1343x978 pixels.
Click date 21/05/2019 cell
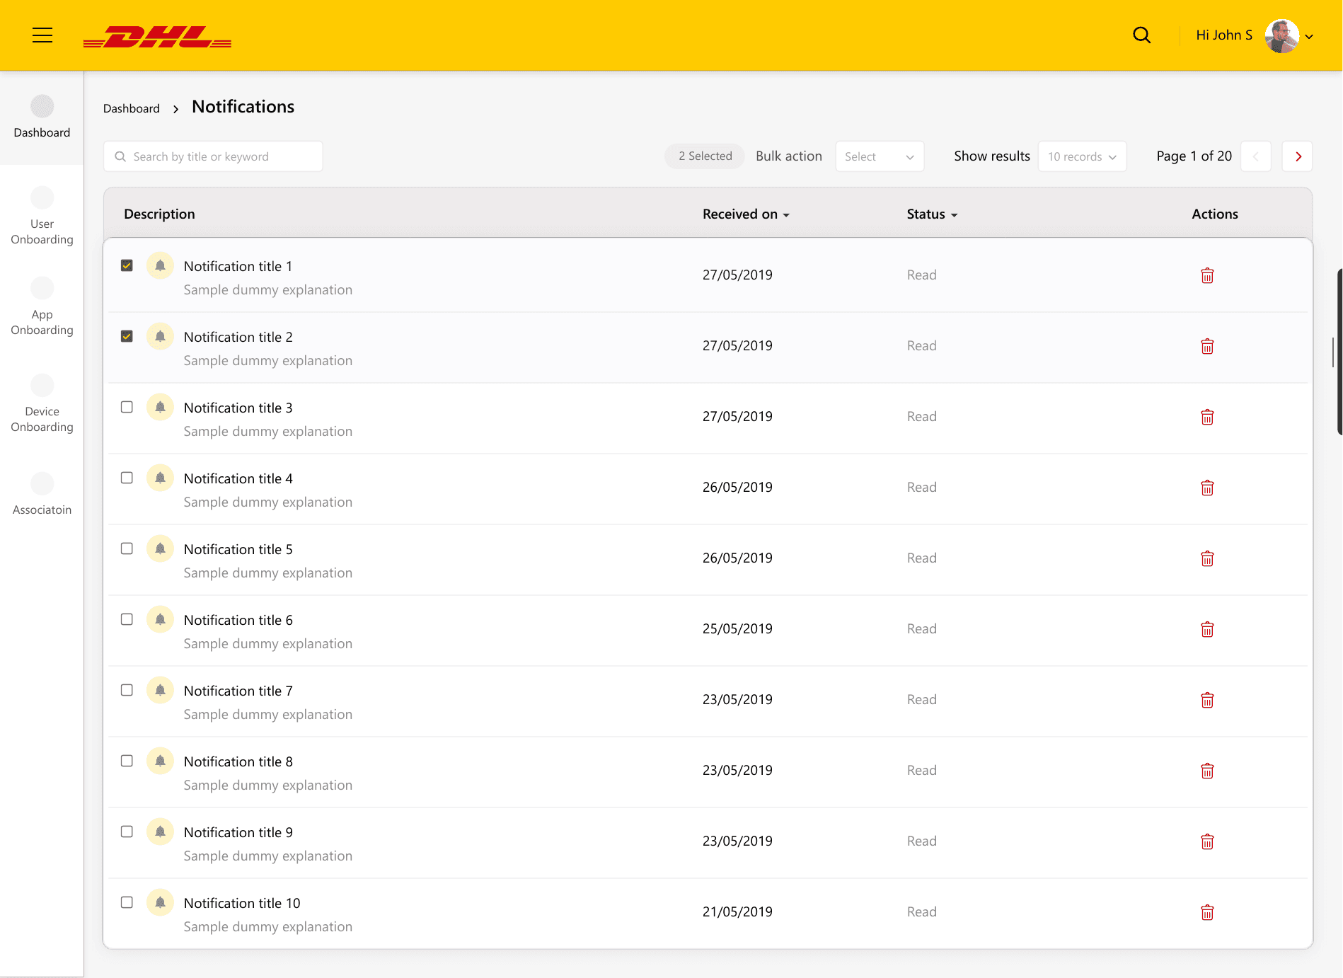click(x=737, y=911)
